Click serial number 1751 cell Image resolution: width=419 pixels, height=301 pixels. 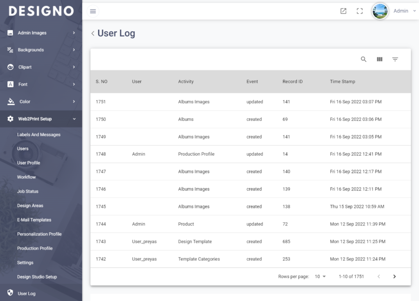(x=101, y=102)
